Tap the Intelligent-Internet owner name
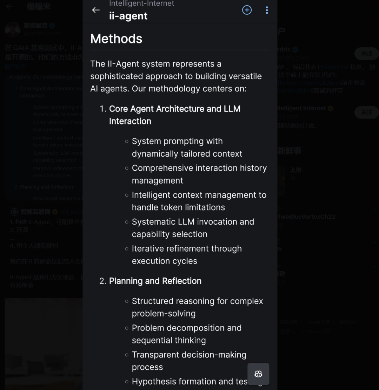Image resolution: width=379 pixels, height=390 pixels. coord(141,4)
